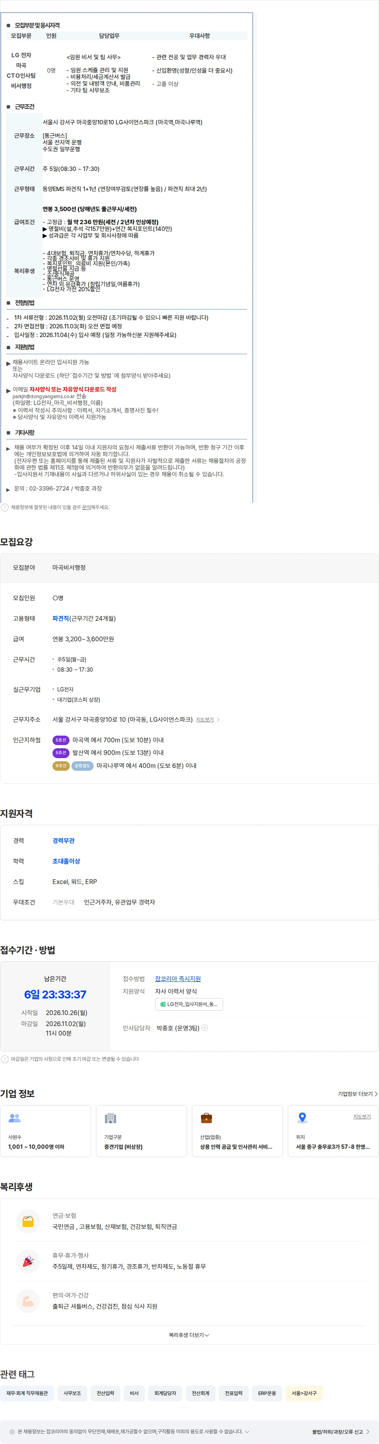379x1444 pixels.
Task: Open the 문의 link for incorrect job info
Action: point(86,507)
